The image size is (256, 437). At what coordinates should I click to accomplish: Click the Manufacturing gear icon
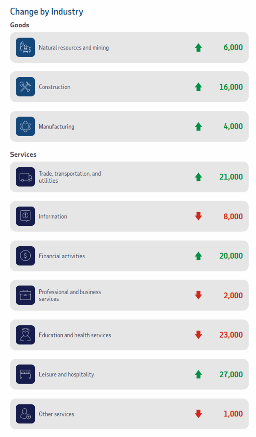click(x=25, y=126)
